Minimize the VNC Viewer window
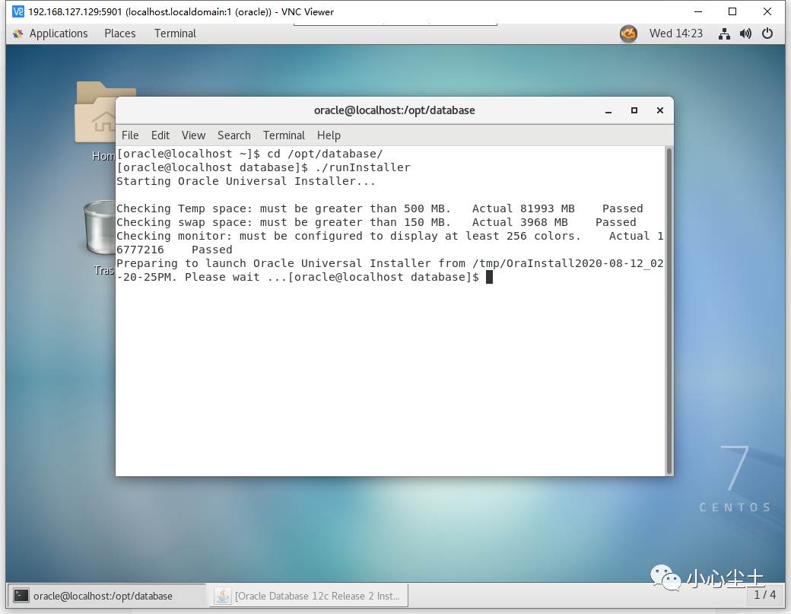Viewport: 791px width, 614px height. pyautogui.click(x=698, y=11)
